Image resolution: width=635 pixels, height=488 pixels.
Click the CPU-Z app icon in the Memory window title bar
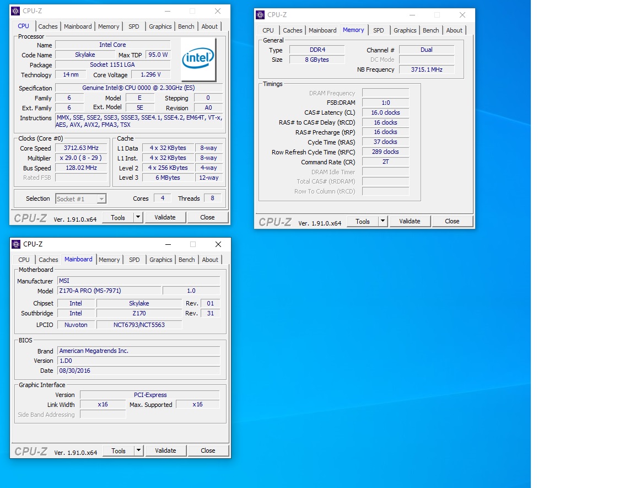(x=260, y=15)
